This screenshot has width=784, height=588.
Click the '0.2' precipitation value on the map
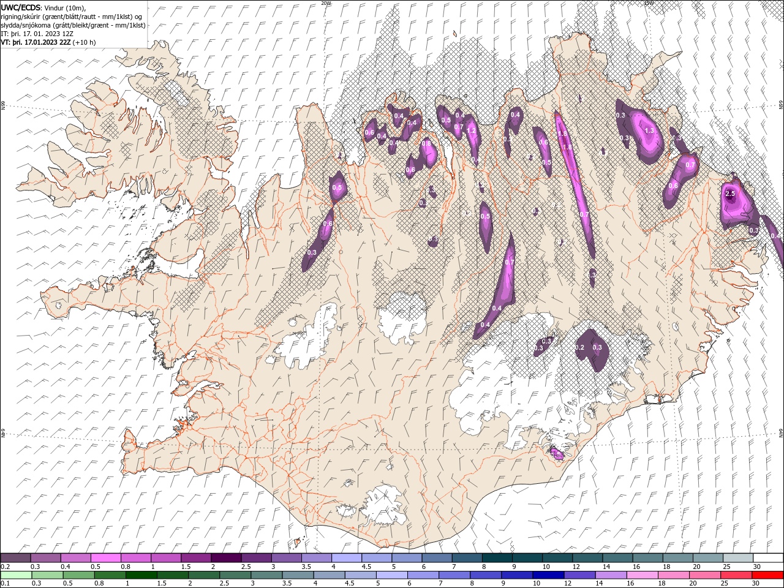(x=580, y=347)
